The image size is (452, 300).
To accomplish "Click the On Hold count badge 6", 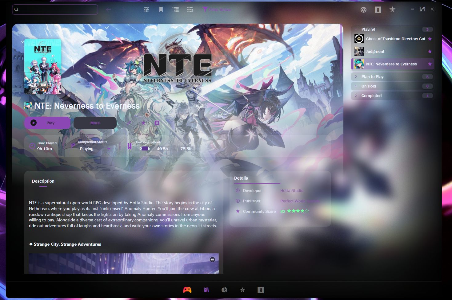I will (x=427, y=86).
